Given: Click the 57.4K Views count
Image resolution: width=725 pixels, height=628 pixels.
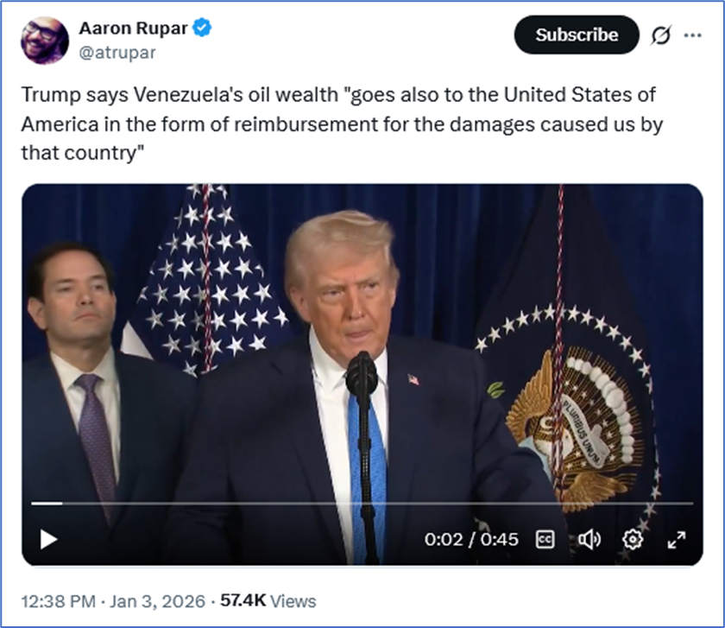Looking at the screenshot, I should [268, 601].
